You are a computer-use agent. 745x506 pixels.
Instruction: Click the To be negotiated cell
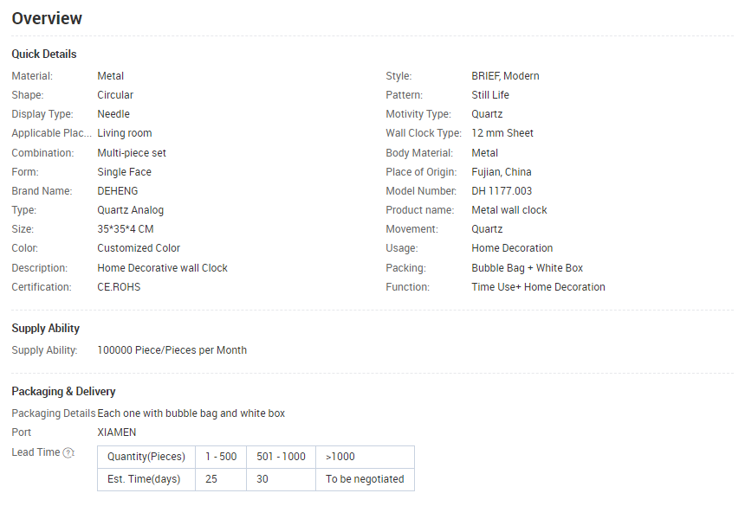[x=365, y=479]
